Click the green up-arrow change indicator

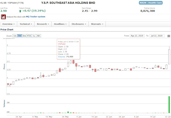coord(20,11)
